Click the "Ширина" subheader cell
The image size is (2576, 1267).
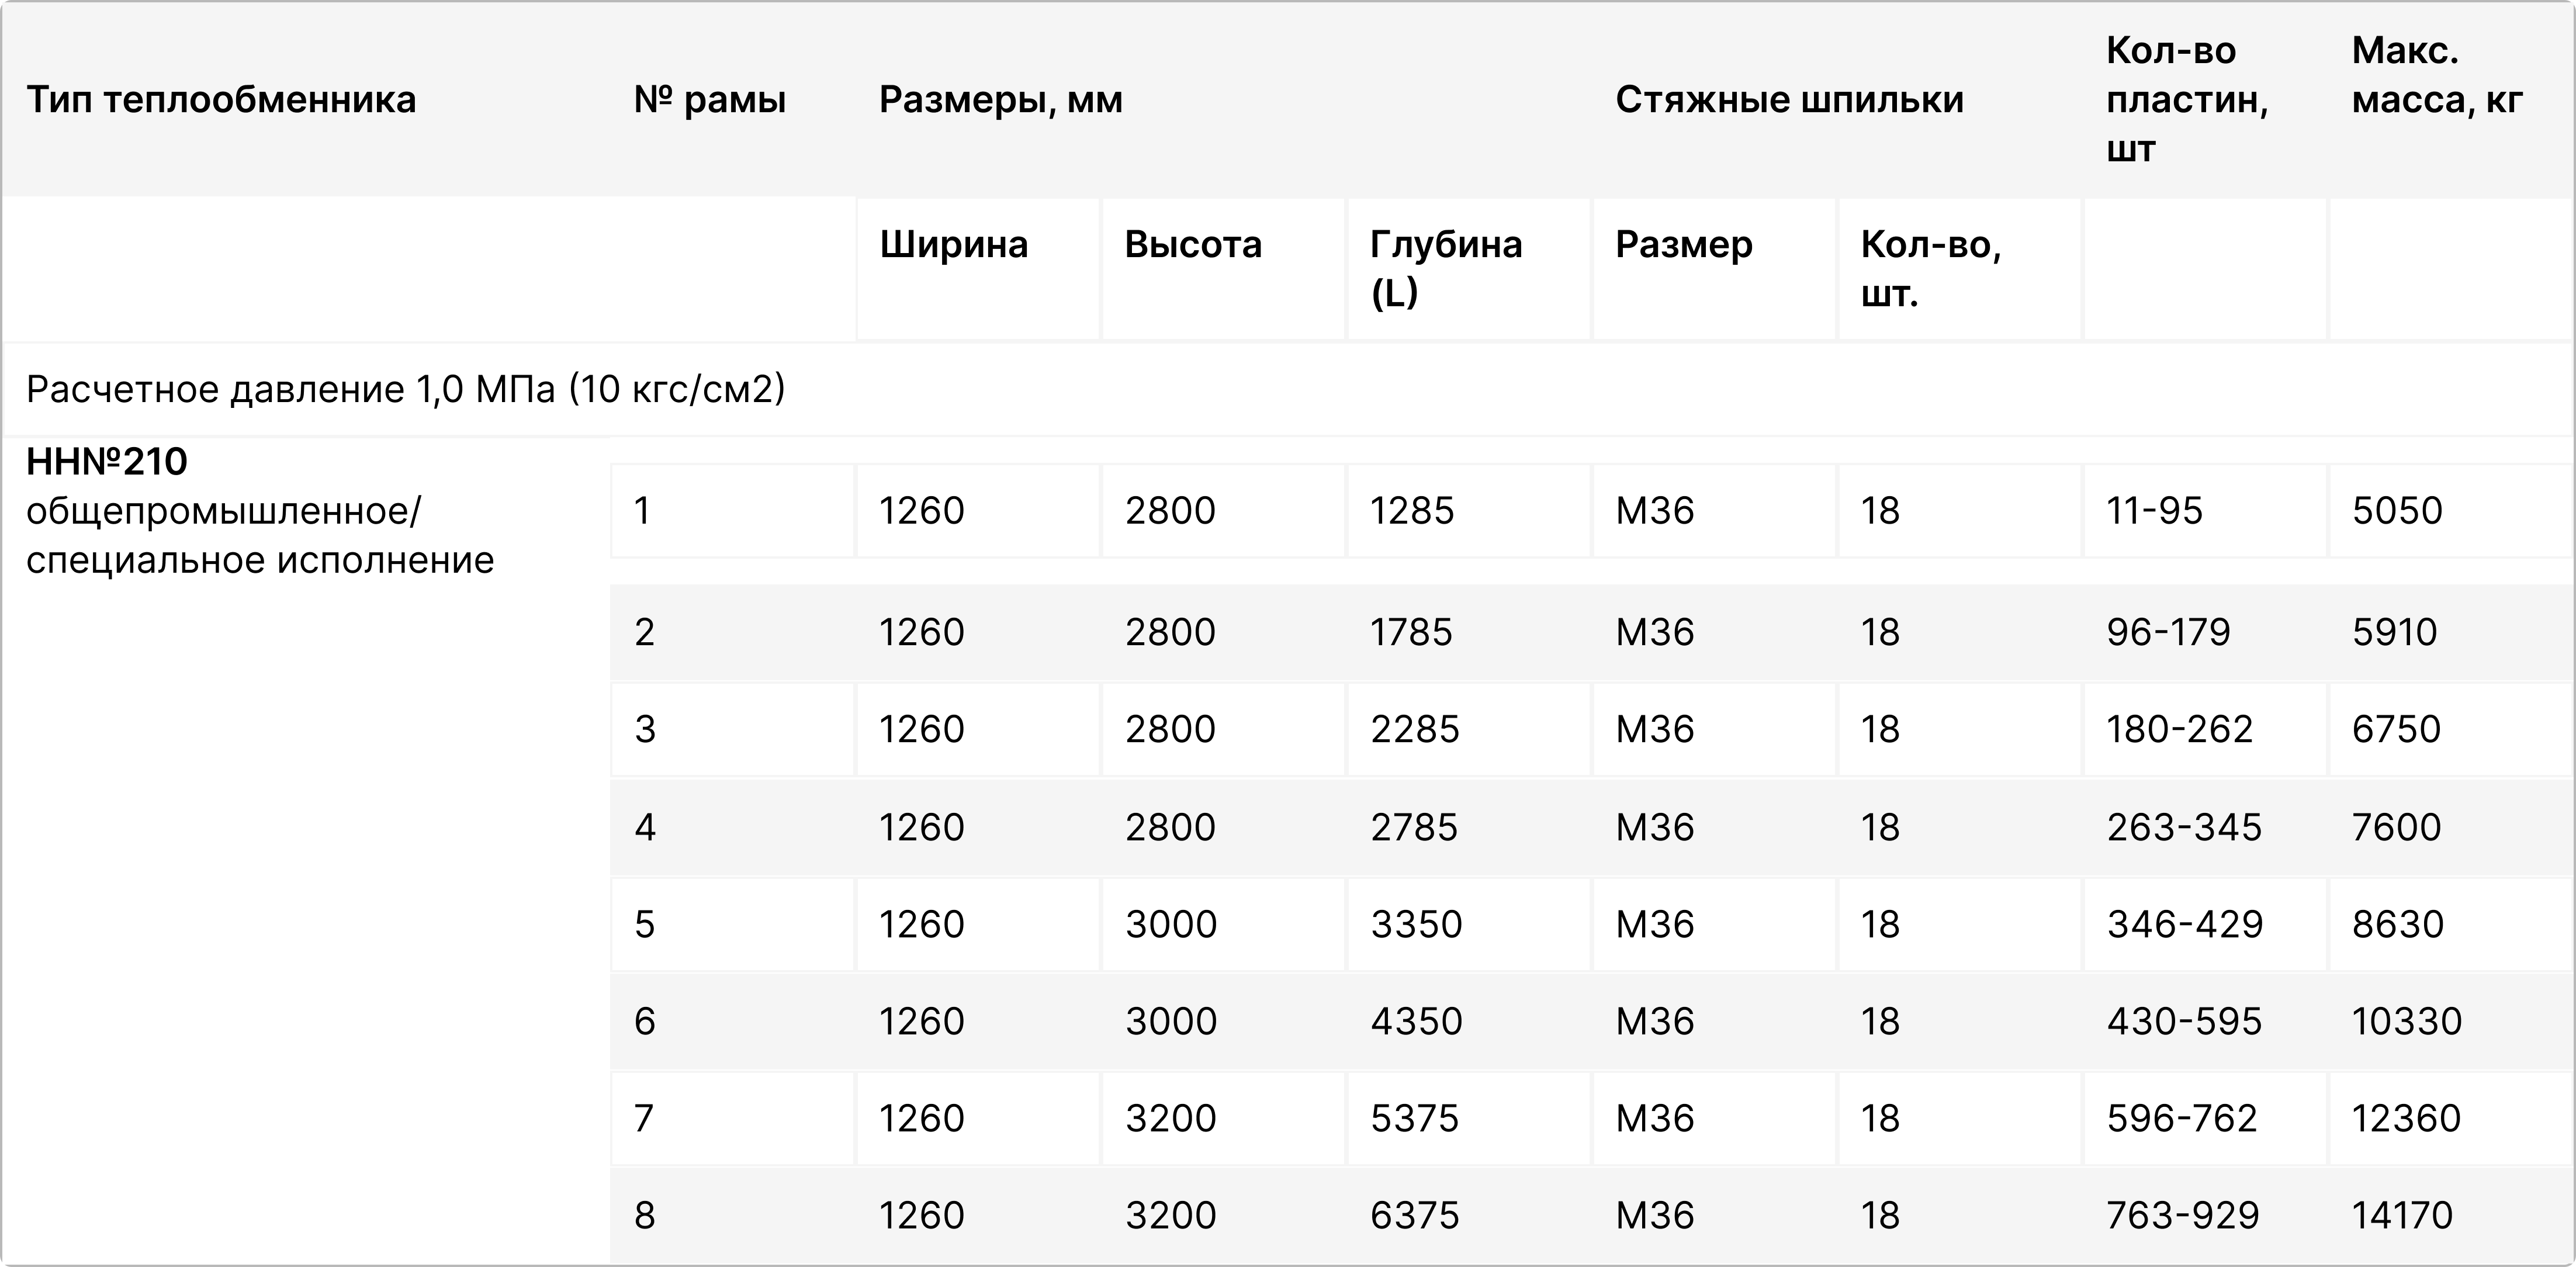[954, 245]
